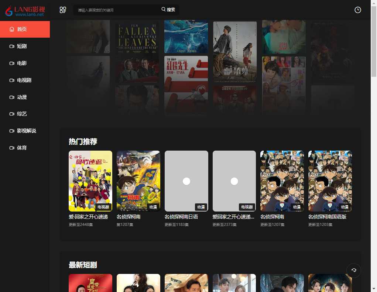Click the floating round refresh arrow icon
The width and height of the screenshot is (377, 292).
[x=354, y=270]
